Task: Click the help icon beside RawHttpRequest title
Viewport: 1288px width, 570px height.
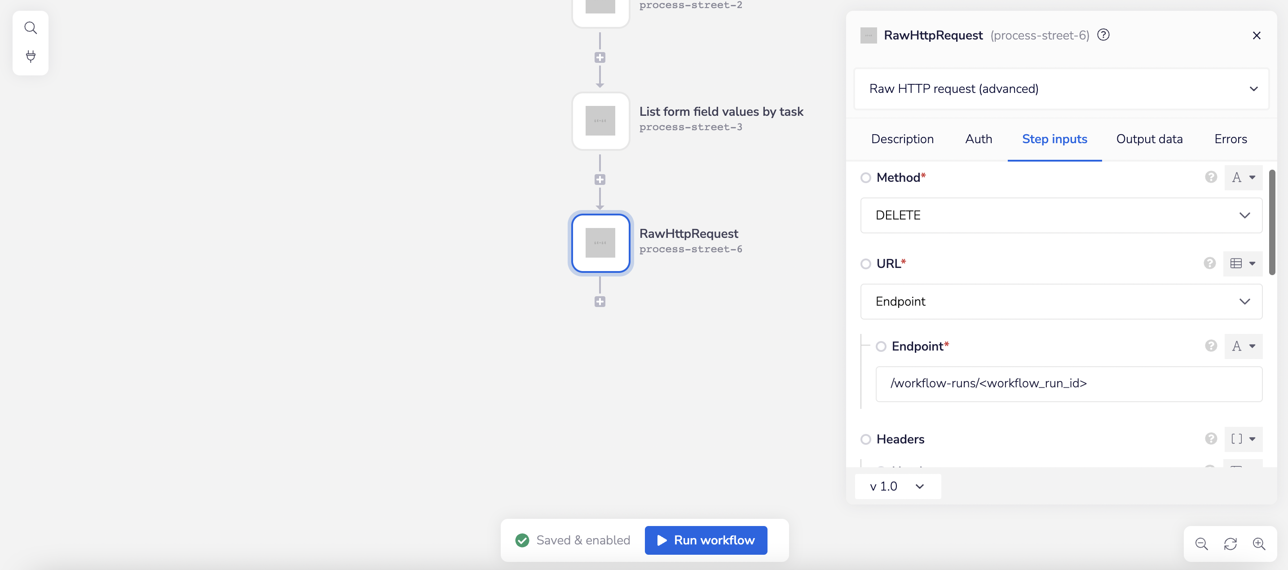Action: [x=1104, y=35]
